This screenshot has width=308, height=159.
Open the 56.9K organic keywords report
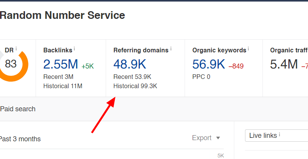pyautogui.click(x=209, y=64)
